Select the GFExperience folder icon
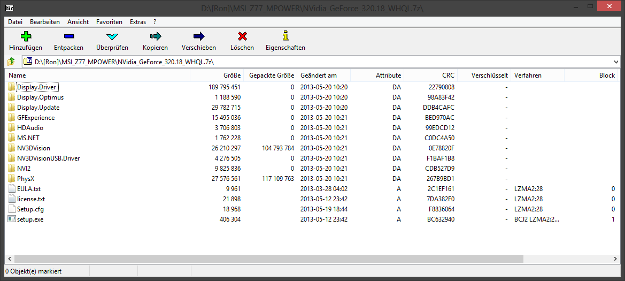Viewport: 625px width, 281px height. pyautogui.click(x=12, y=117)
